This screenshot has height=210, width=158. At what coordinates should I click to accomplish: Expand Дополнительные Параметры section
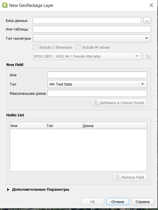click(x=8, y=190)
